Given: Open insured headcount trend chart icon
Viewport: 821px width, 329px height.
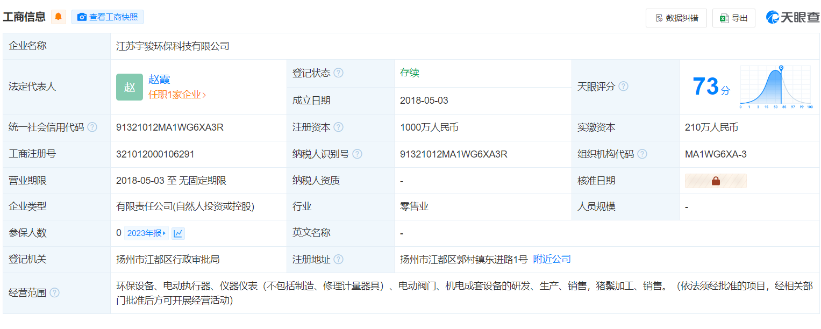Looking at the screenshot, I should pyautogui.click(x=179, y=233).
